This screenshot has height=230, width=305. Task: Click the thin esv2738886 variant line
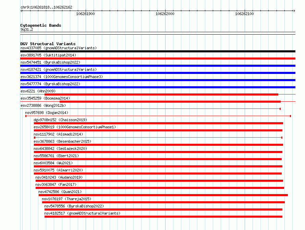[150, 109]
